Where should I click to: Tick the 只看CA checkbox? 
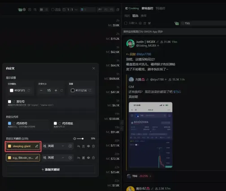(x=126, y=23)
